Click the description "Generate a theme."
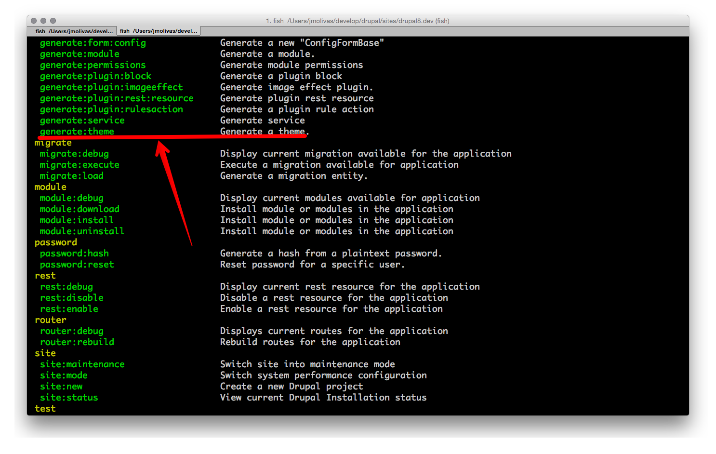The width and height of the screenshot is (716, 454). pos(265,132)
